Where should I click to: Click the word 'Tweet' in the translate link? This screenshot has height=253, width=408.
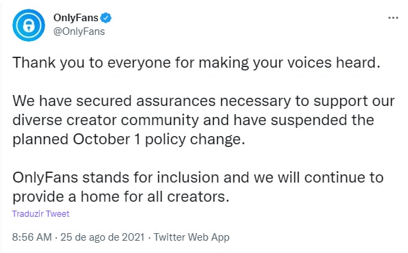(x=58, y=214)
